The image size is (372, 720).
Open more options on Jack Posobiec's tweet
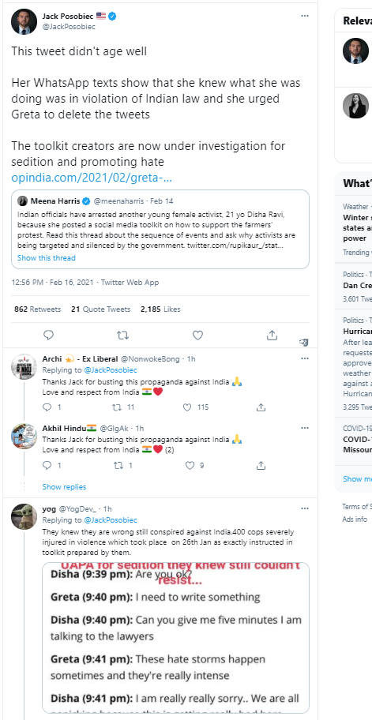click(x=305, y=16)
